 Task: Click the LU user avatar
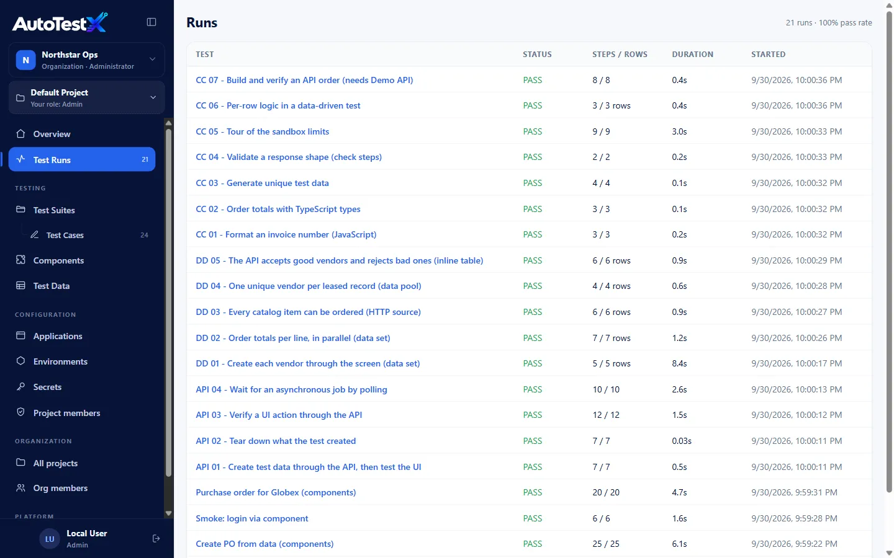coord(50,539)
